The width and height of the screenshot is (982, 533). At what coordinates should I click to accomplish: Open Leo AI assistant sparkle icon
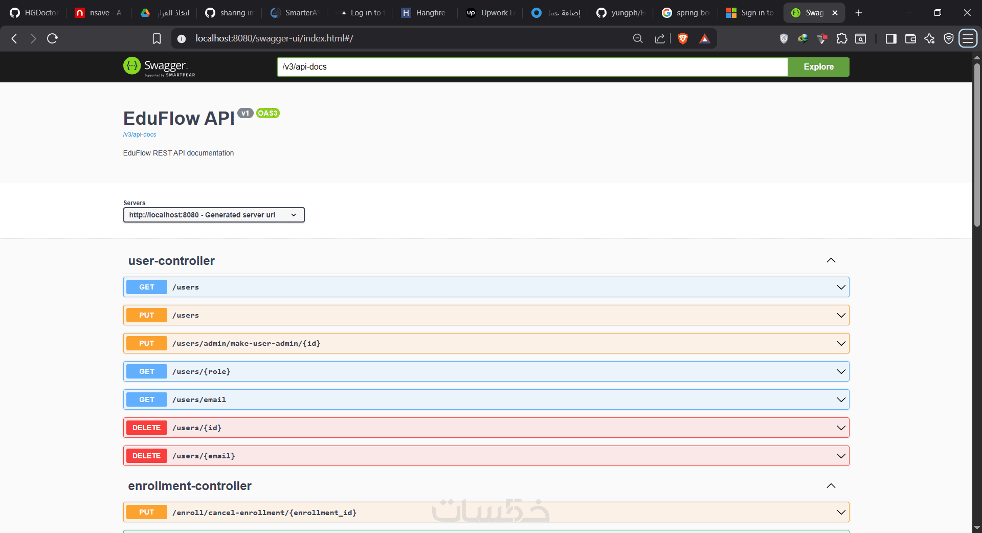click(930, 38)
